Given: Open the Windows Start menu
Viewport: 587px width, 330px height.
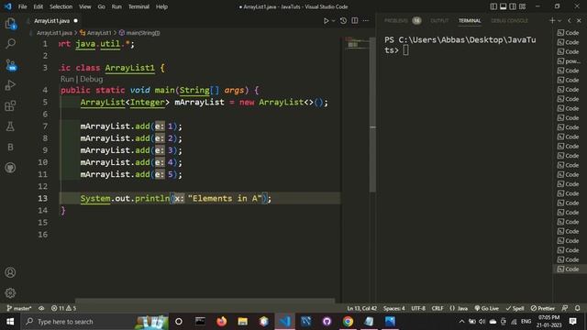Looking at the screenshot, I should [x=10, y=322].
